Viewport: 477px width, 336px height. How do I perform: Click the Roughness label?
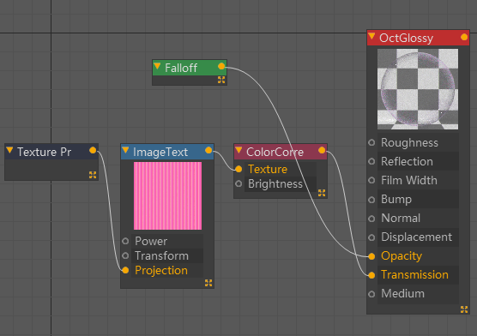[x=409, y=142]
